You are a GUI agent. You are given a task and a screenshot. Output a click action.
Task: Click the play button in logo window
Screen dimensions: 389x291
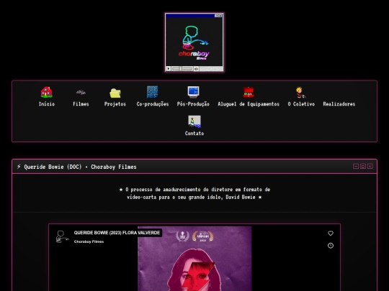tap(169, 68)
